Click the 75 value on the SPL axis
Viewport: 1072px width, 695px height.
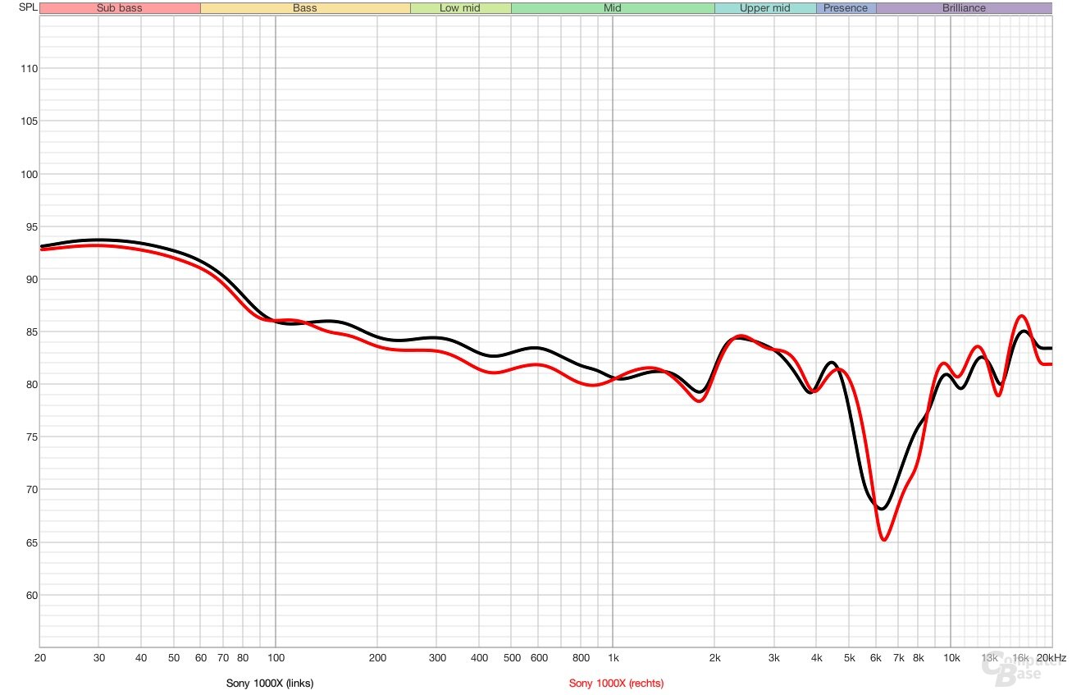[x=31, y=437]
